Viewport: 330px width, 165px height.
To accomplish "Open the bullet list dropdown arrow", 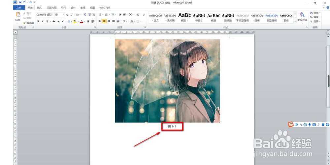I will (x=103, y=15).
